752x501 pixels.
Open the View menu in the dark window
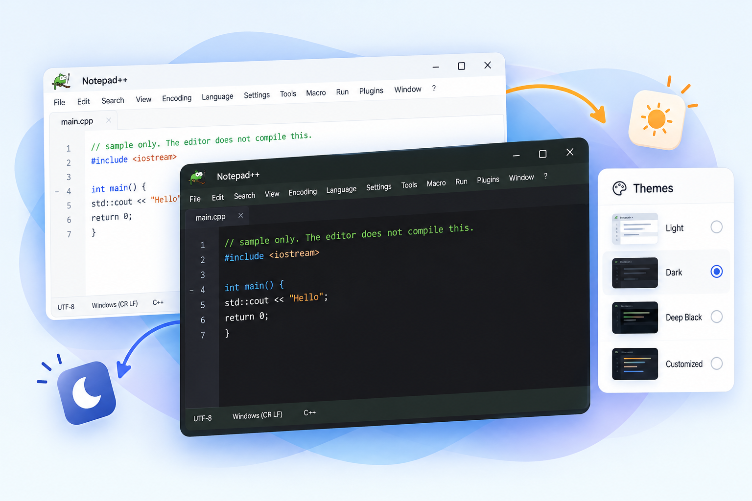272,194
